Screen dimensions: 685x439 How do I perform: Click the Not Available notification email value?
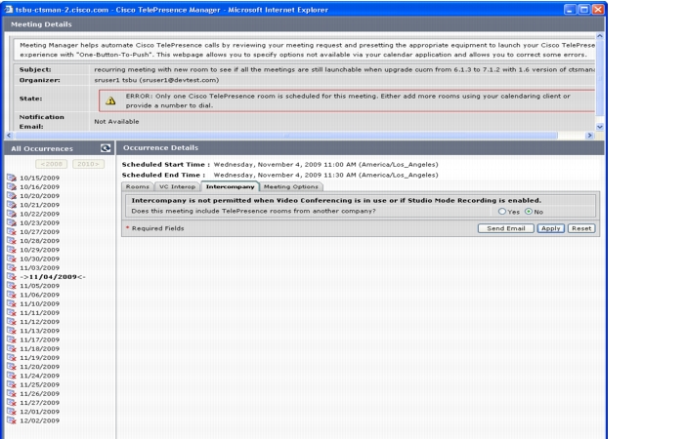click(x=116, y=122)
